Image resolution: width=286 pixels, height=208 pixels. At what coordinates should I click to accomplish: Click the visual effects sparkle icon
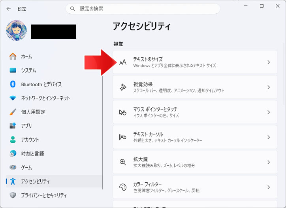[x=123, y=87]
